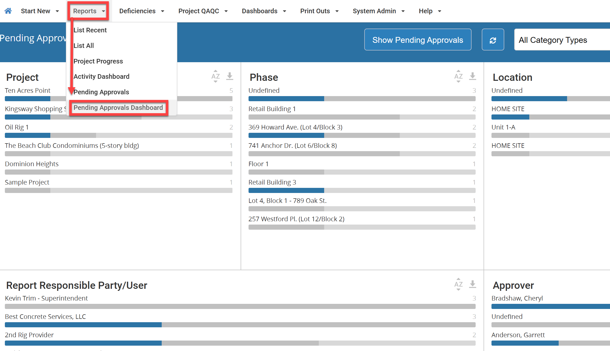The image size is (610, 351).
Task: Open the Deficiencies dropdown menu
Action: 142,11
